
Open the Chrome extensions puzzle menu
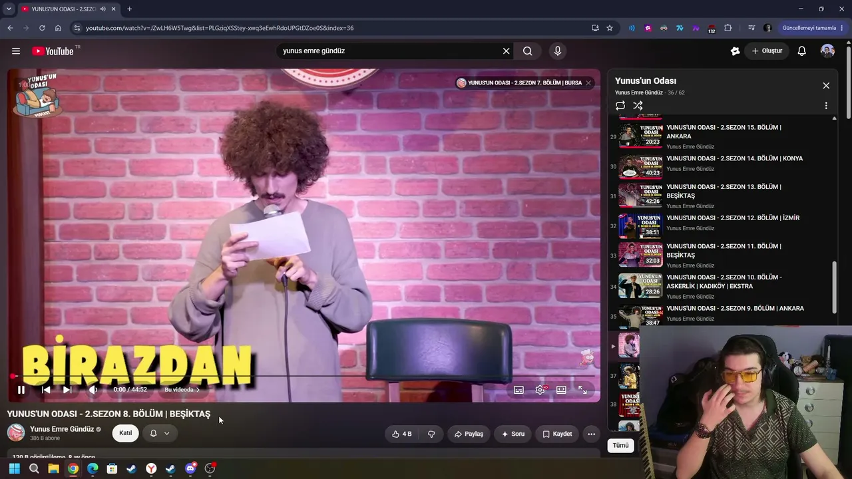point(728,28)
